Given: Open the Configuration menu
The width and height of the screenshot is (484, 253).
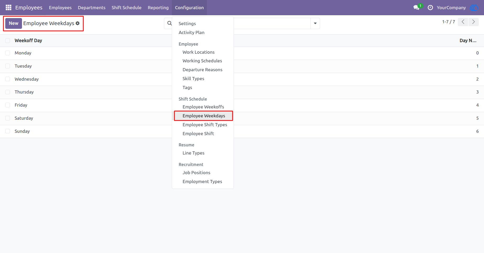Looking at the screenshot, I should (x=189, y=8).
